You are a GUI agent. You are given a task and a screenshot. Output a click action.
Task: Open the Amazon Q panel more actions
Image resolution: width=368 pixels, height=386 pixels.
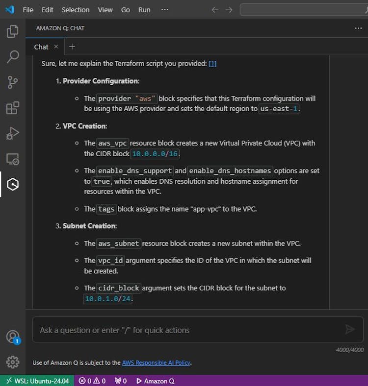coord(358,28)
